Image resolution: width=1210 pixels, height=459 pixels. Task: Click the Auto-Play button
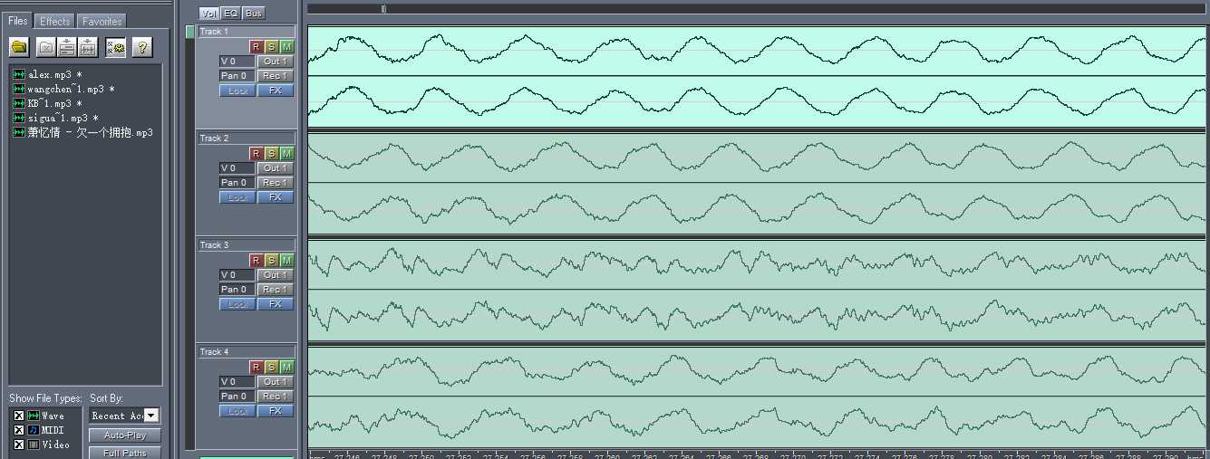pyautogui.click(x=125, y=435)
